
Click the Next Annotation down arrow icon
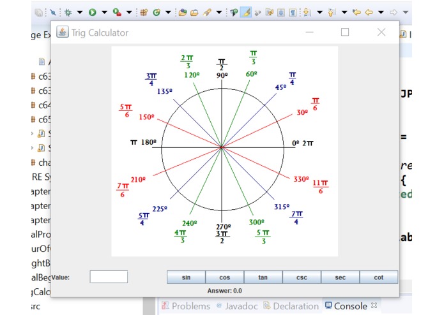coord(307,12)
